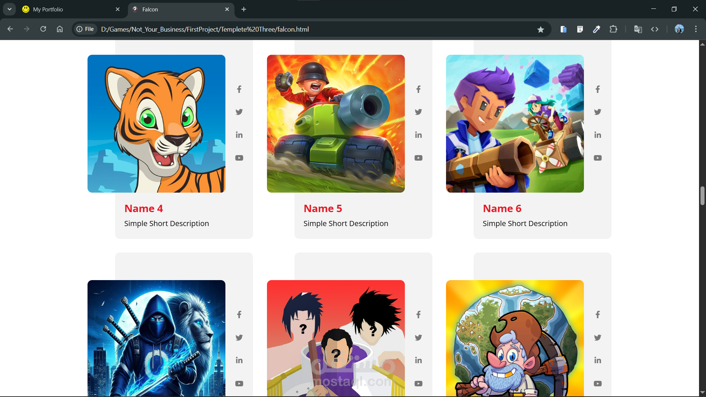Close the My Portfolio tab
The width and height of the screenshot is (706, 397).
[118, 9]
